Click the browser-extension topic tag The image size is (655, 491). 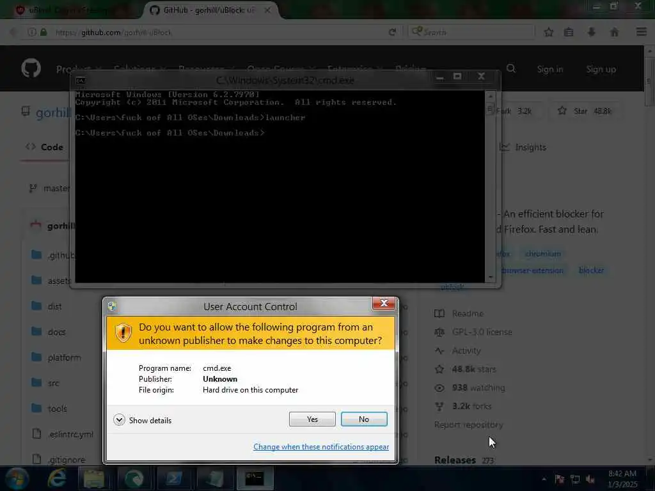pos(532,270)
